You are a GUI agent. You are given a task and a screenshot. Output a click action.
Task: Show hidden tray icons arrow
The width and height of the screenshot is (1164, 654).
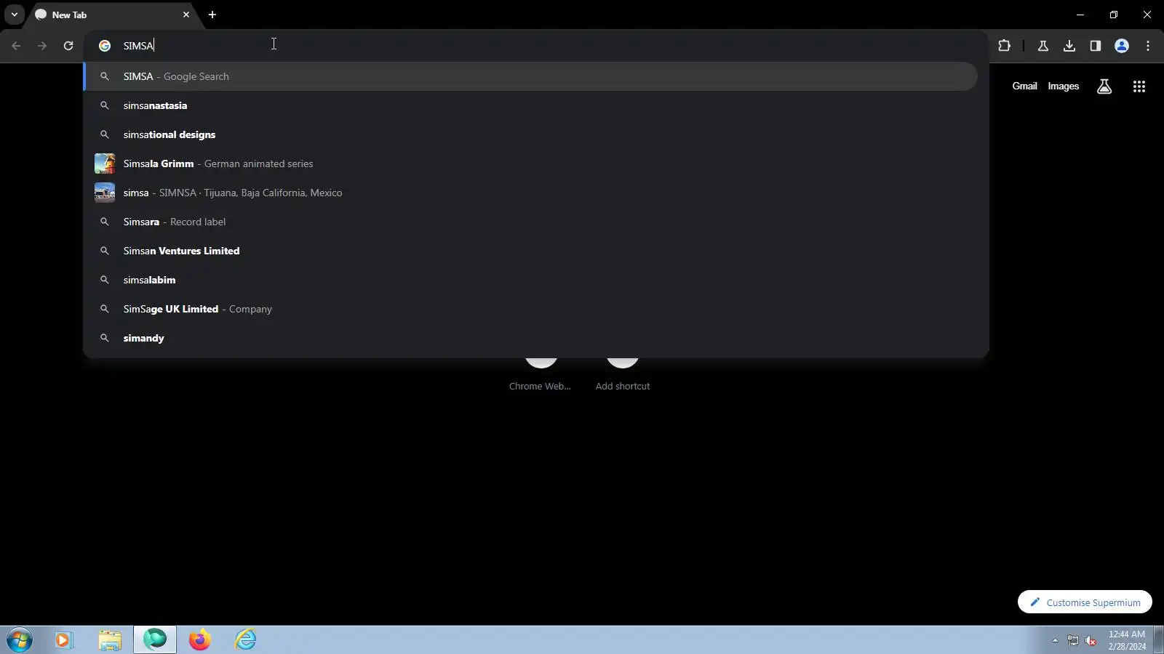click(1055, 640)
